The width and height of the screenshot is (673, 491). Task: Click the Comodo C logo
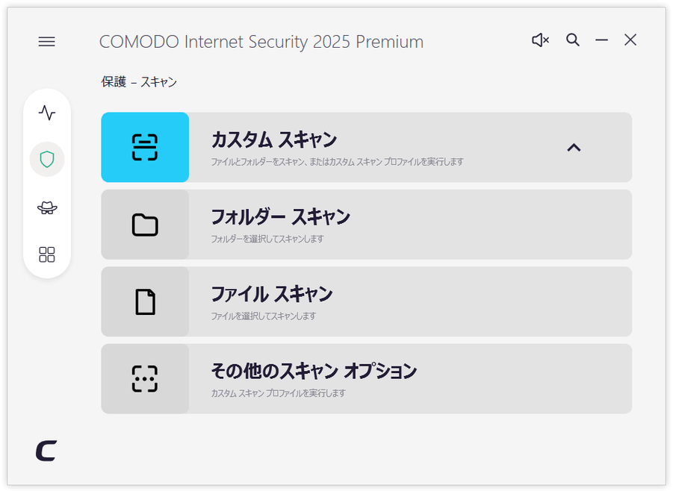point(46,451)
